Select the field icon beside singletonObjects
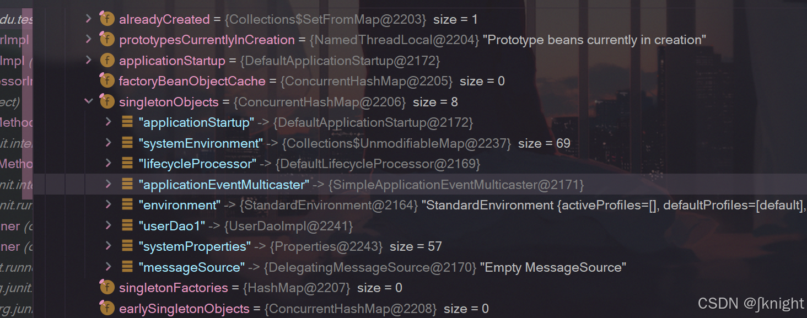 pyautogui.click(x=107, y=101)
